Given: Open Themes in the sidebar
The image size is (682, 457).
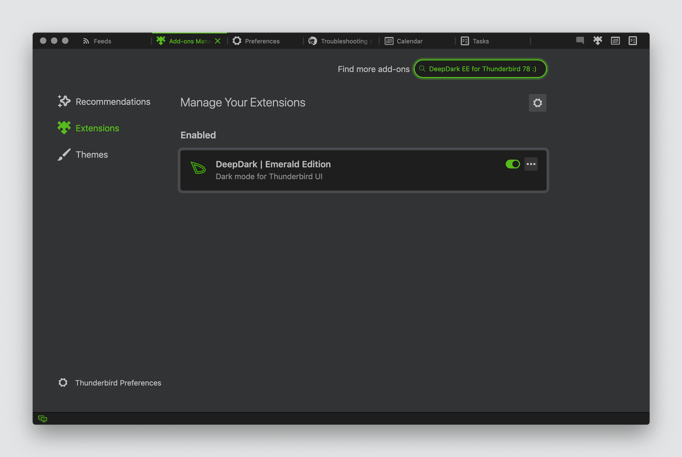Looking at the screenshot, I should 83,154.
